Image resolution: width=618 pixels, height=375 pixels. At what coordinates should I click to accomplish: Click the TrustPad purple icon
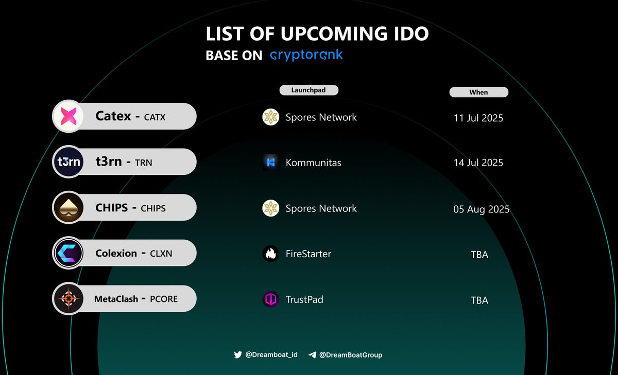[270, 299]
